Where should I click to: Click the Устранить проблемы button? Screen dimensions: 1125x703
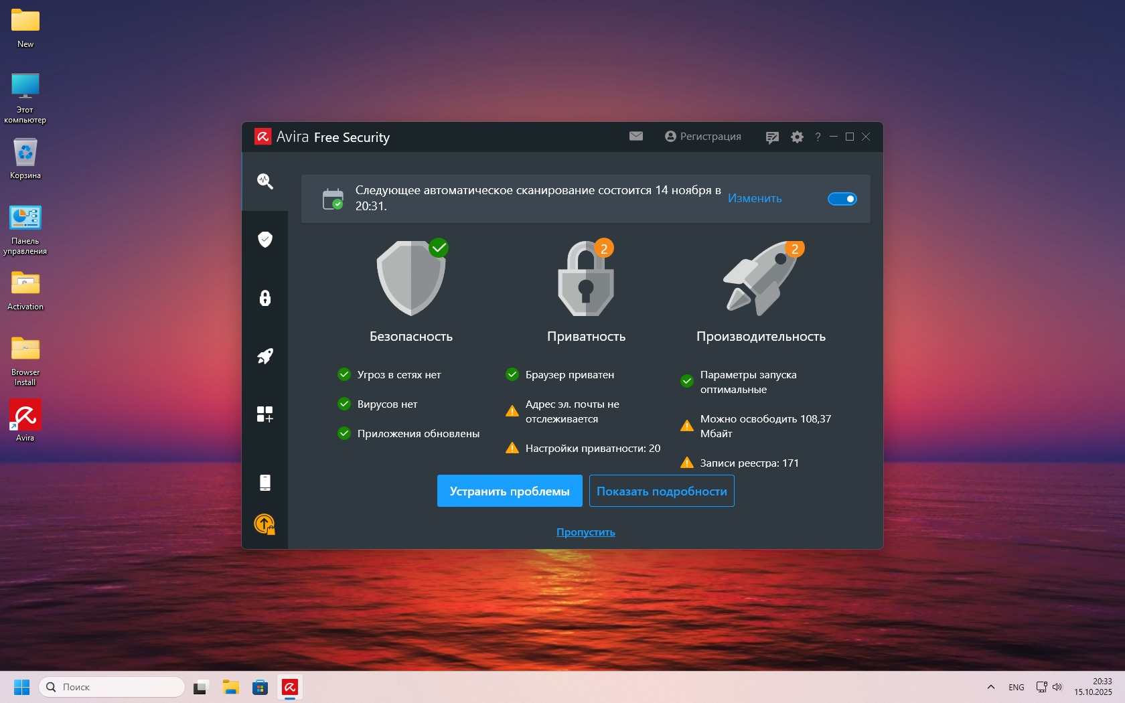510,491
